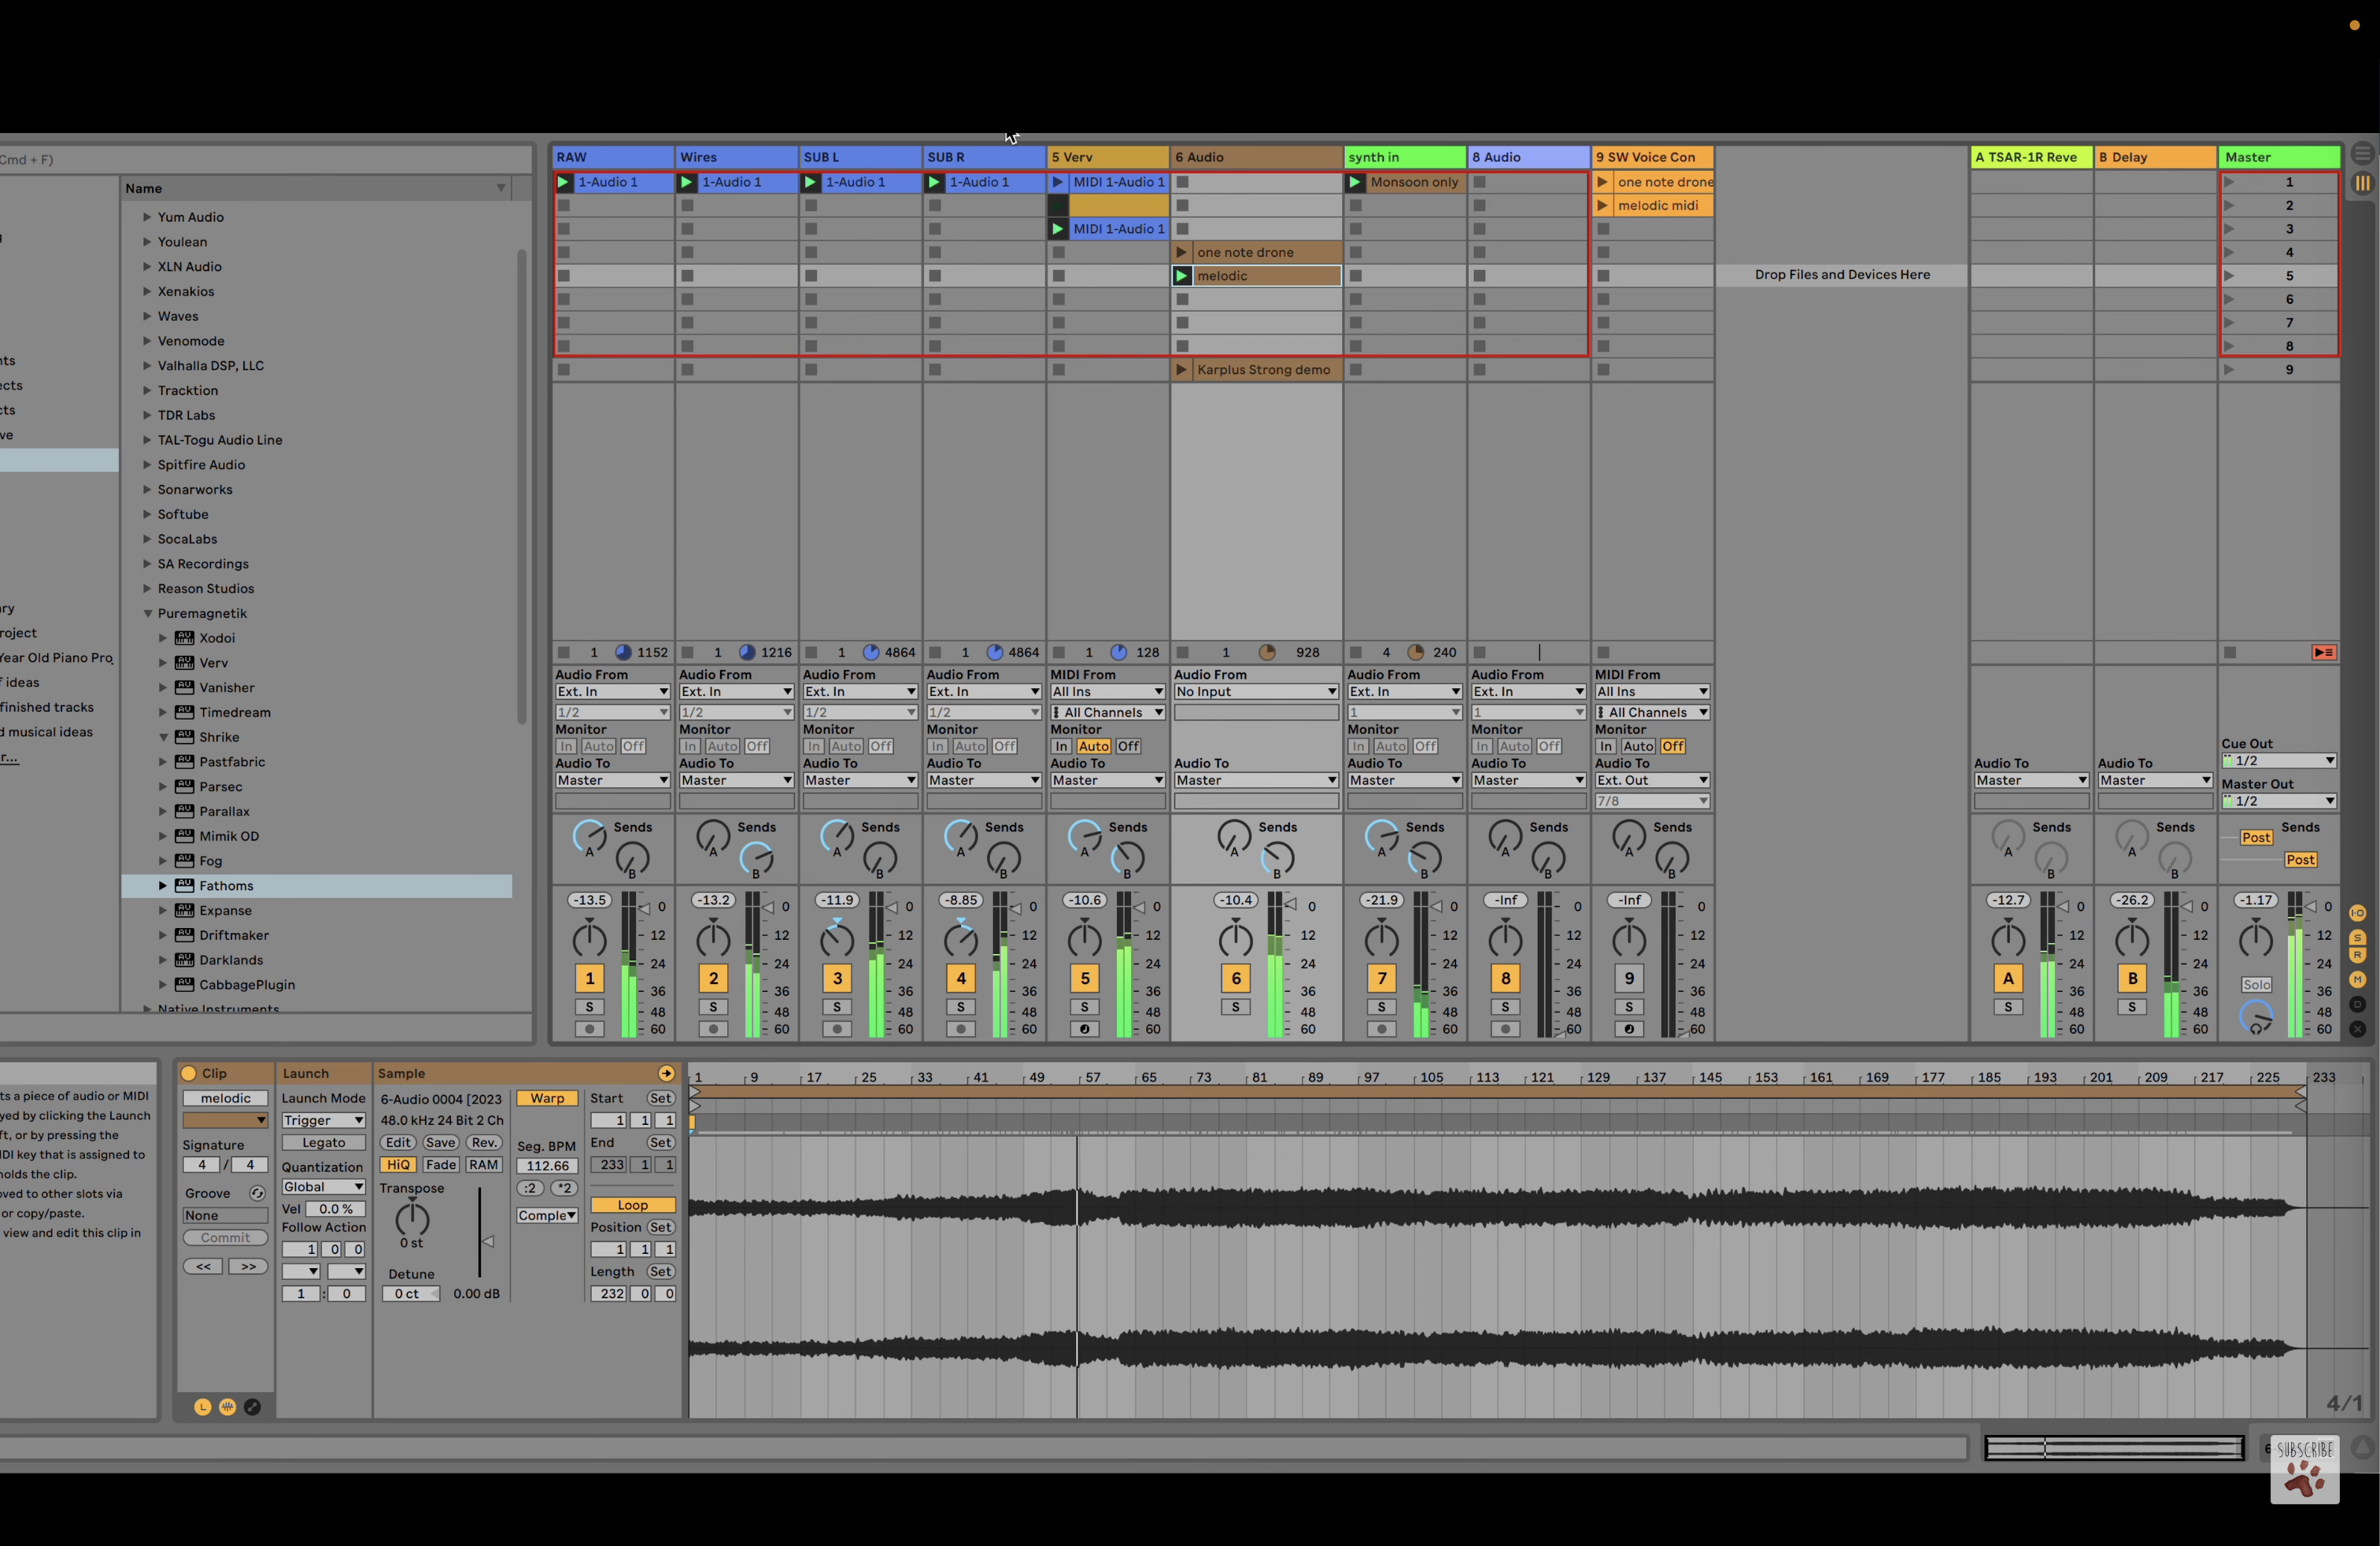Toggle the Mixer section selector icon

(2357, 979)
